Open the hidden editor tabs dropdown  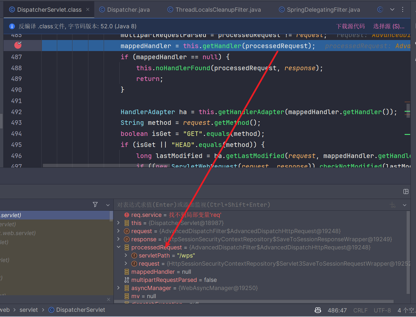pos(392,10)
